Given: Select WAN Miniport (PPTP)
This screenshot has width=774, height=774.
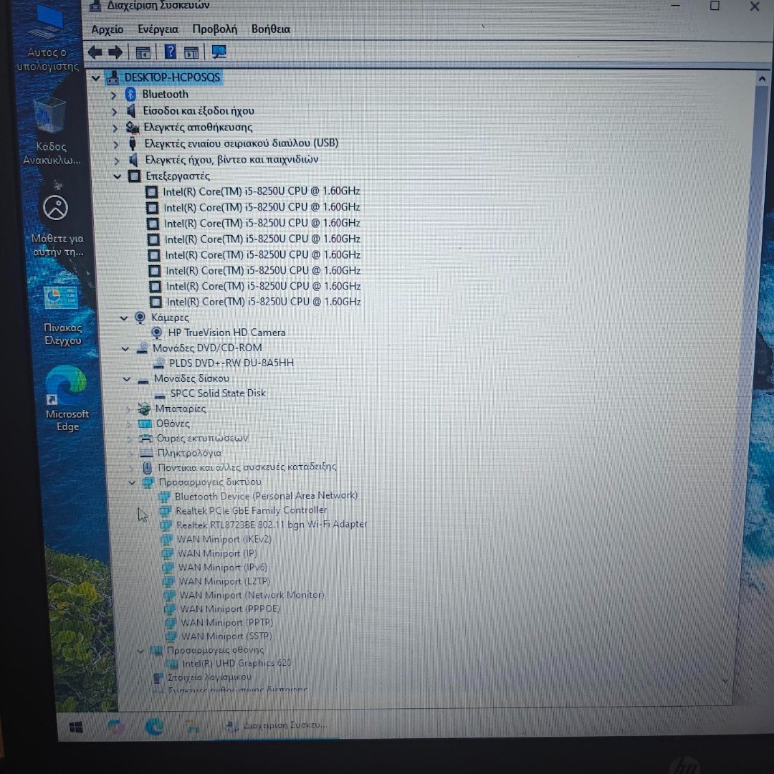Looking at the screenshot, I should tap(226, 623).
